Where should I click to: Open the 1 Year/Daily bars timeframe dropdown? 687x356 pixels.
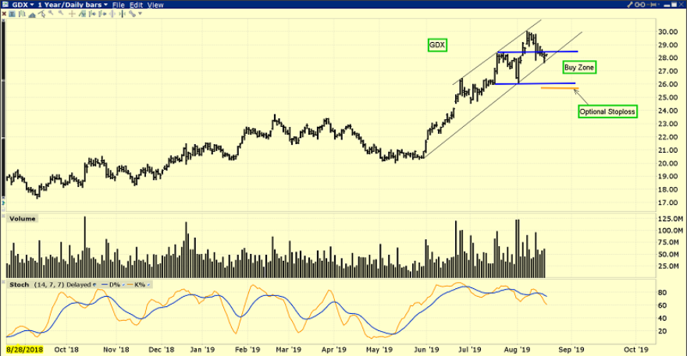coord(72,5)
